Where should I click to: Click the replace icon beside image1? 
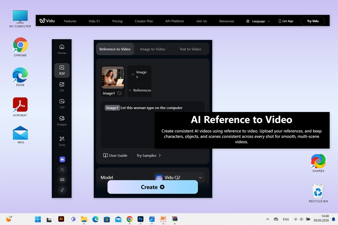click(x=119, y=93)
